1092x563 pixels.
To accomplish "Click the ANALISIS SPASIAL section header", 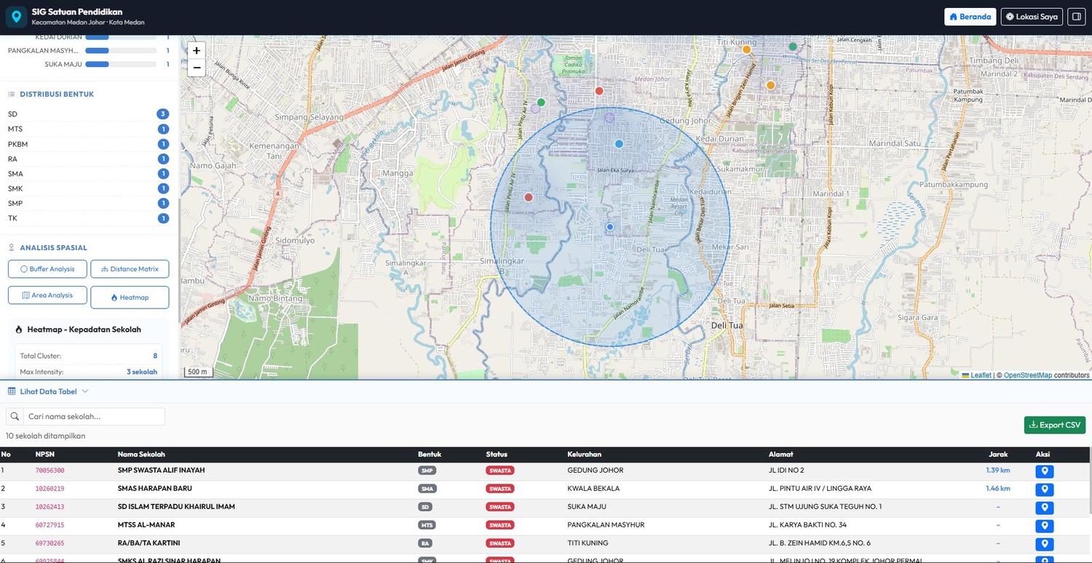I will (x=53, y=248).
